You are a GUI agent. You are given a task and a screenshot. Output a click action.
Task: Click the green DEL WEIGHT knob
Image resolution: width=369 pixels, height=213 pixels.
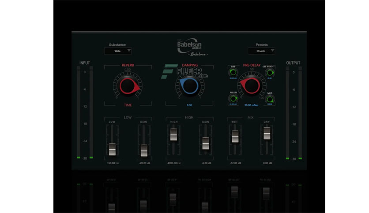coord(270,73)
